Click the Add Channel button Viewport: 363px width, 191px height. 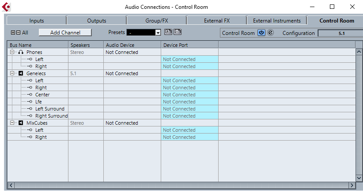point(65,32)
